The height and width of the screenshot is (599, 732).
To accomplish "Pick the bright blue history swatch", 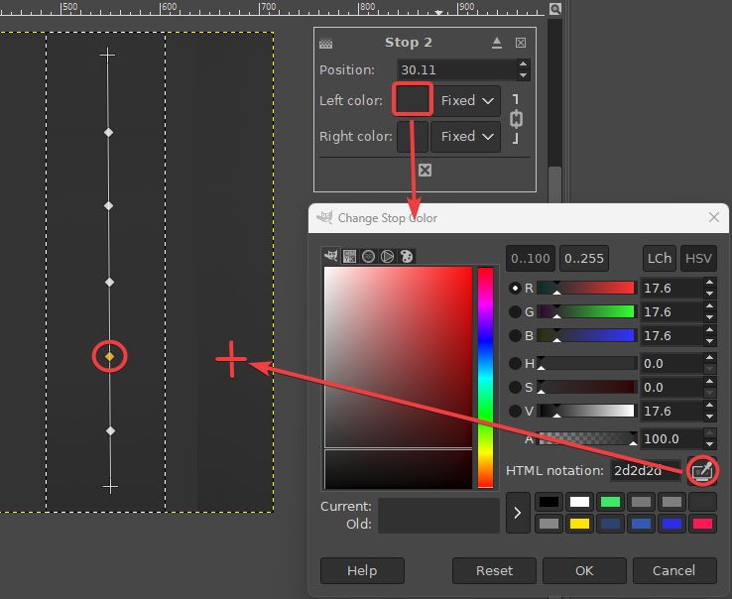I will 671,524.
